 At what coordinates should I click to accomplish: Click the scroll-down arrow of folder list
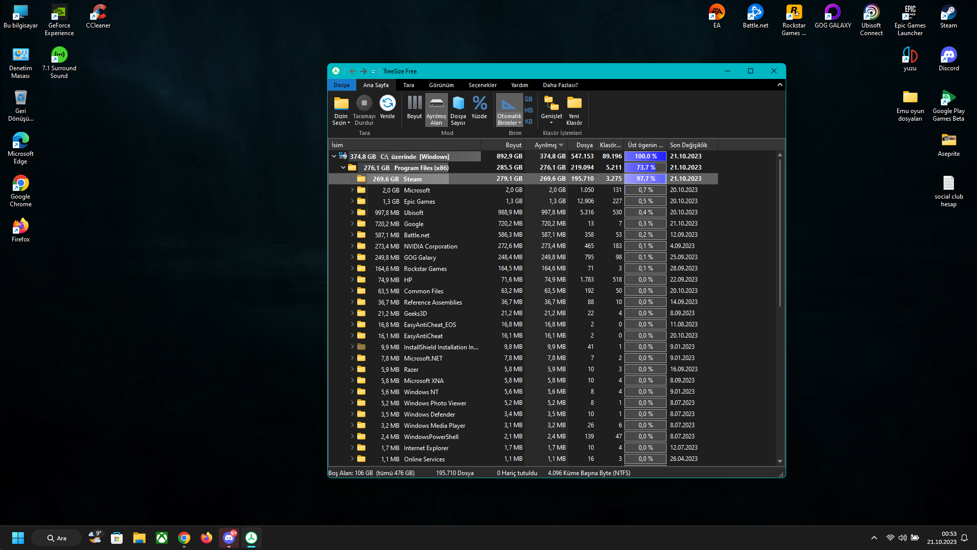780,461
